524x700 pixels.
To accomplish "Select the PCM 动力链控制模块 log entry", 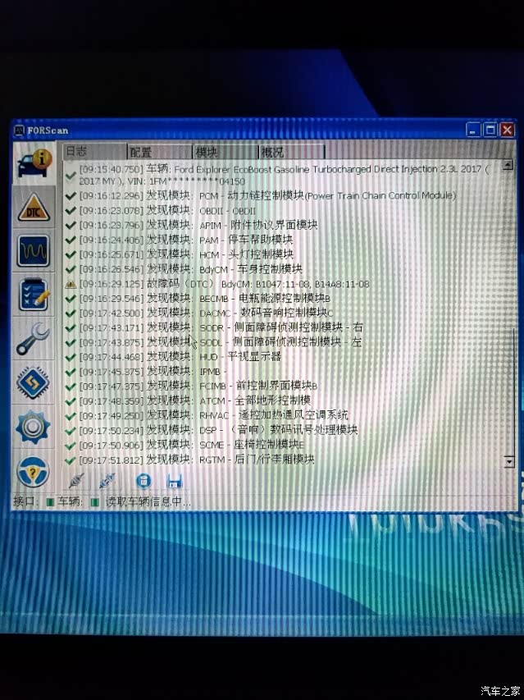I will [268, 195].
